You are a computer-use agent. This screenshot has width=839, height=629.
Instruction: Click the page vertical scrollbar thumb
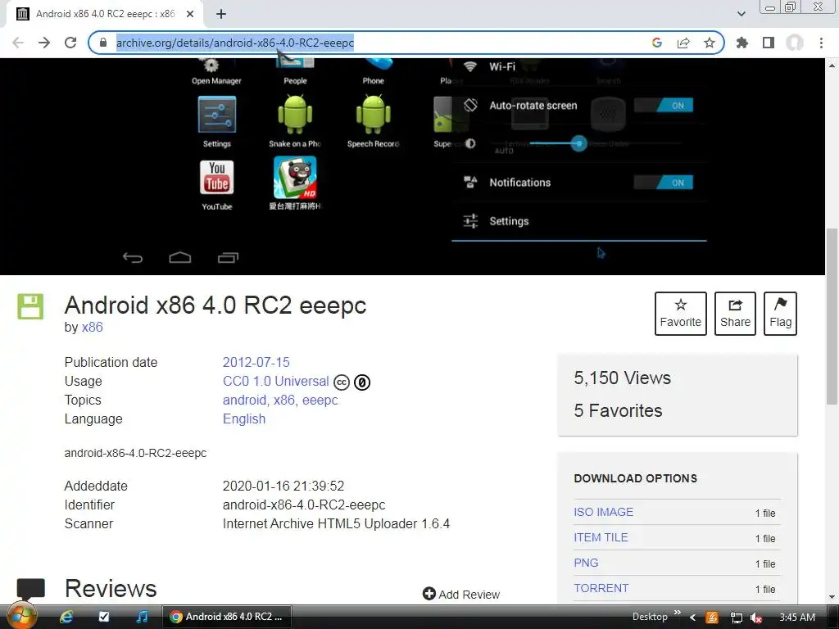tap(832, 317)
